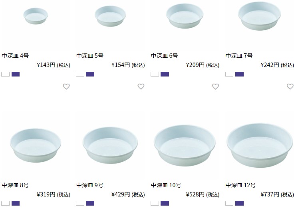
Task: Click the heart icon above 中深皿 10号
Action: (x=215, y=86)
